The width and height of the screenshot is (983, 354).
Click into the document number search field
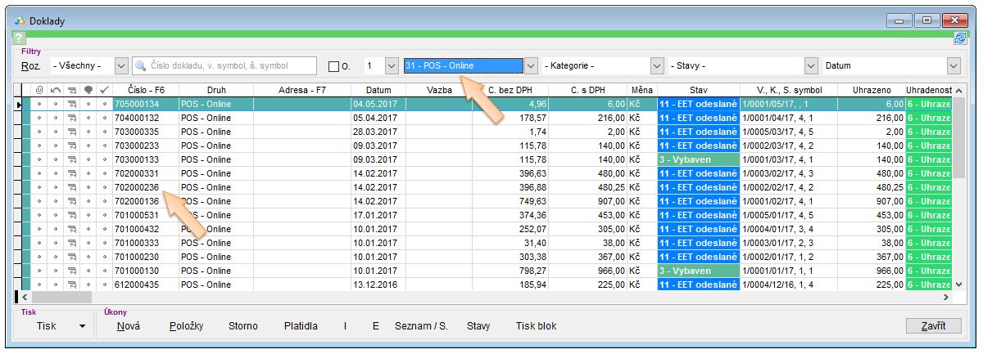coord(231,66)
